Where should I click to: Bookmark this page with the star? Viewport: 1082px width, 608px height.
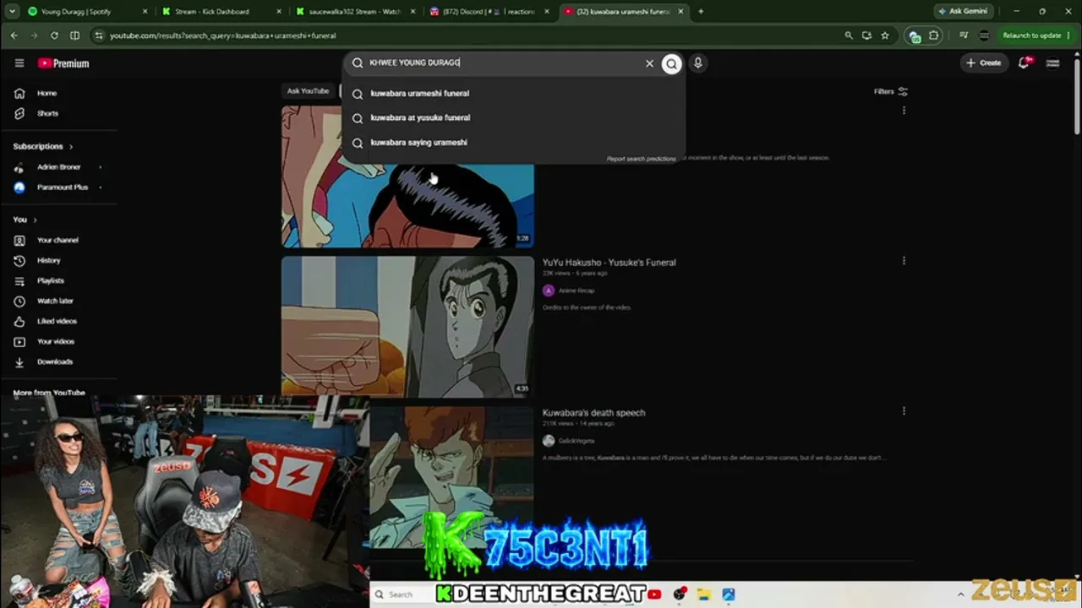[885, 35]
